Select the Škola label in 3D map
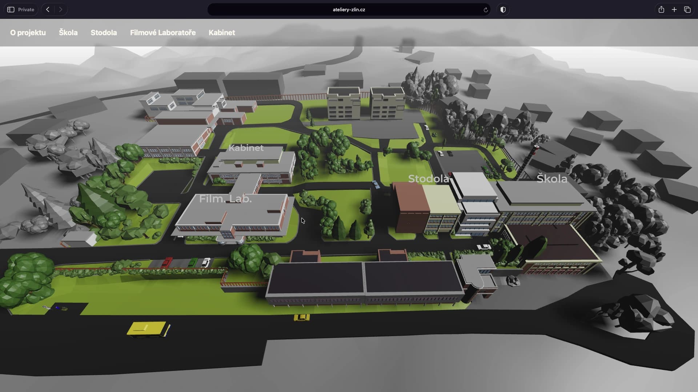698x392 pixels. coord(552,179)
